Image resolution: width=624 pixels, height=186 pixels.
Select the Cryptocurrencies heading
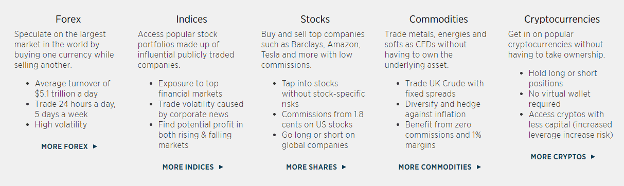pyautogui.click(x=562, y=20)
